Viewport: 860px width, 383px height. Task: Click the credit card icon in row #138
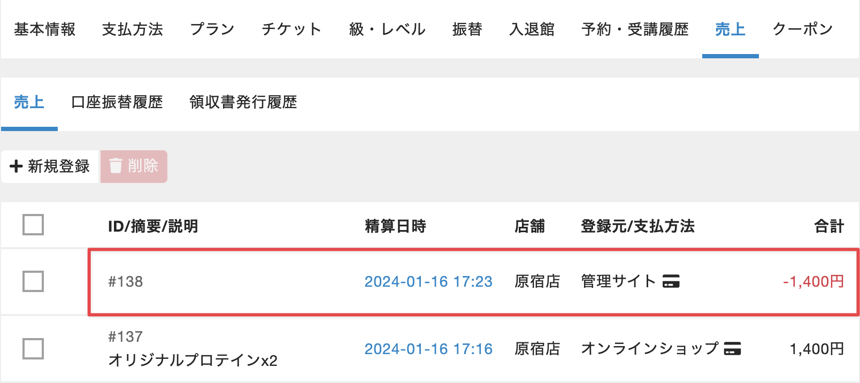[671, 281]
